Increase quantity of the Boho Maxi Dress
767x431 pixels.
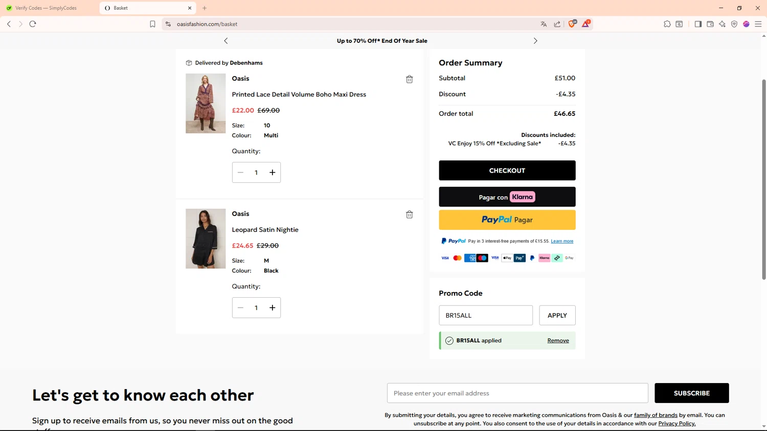[272, 173]
